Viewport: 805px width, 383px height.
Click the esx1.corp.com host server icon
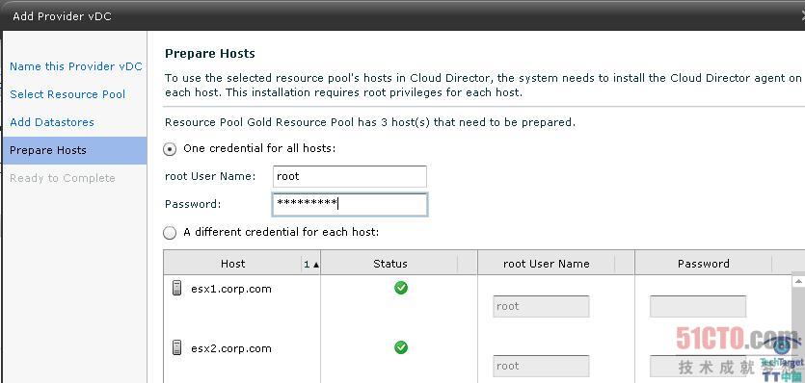coord(176,288)
